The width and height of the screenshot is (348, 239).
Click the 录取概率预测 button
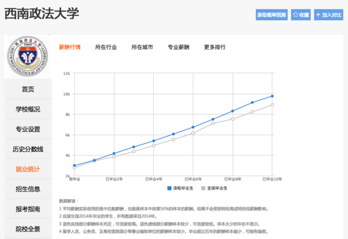272,15
